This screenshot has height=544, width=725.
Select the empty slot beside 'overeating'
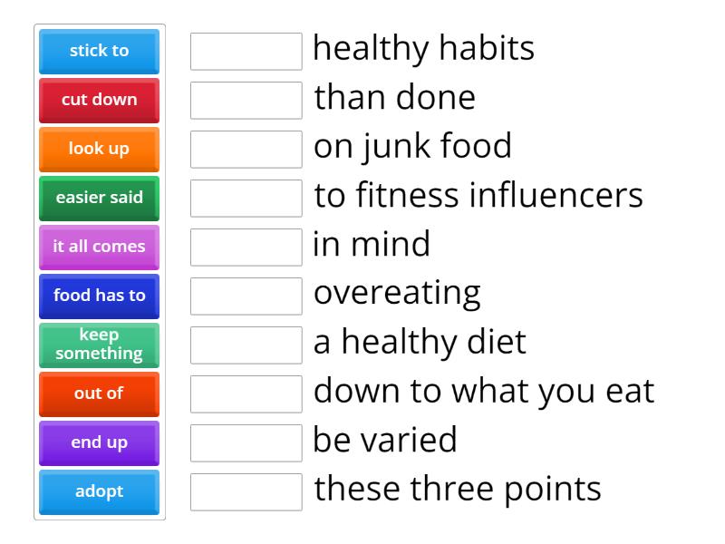coord(246,296)
